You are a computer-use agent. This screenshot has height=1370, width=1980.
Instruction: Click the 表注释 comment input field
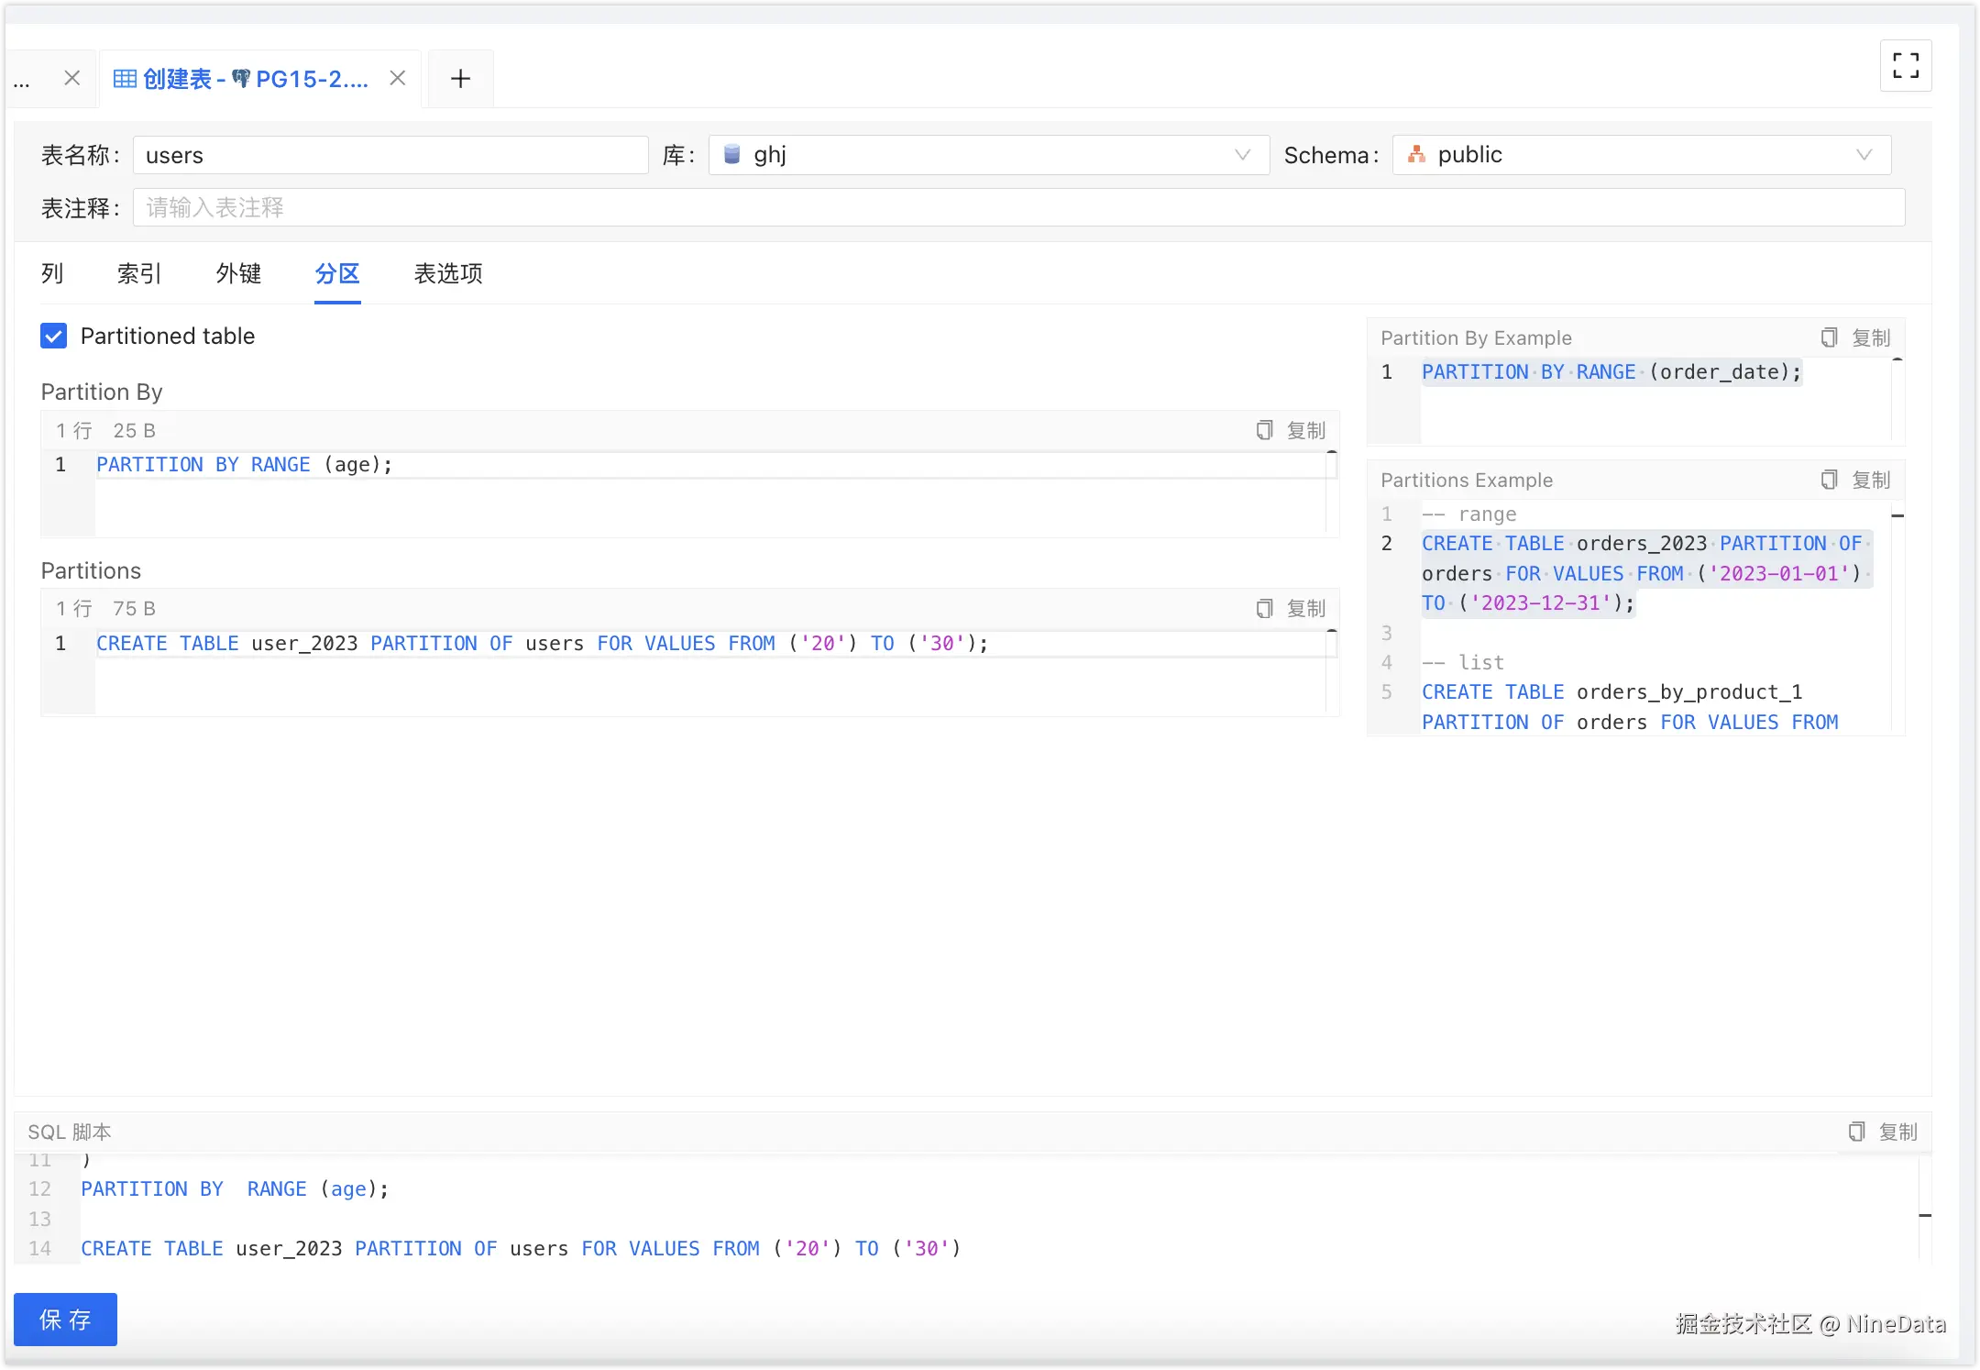click(1017, 208)
